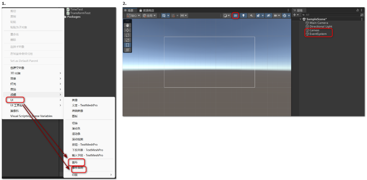Choose 画布 canvas in UI submenu
Viewport: 367px width, 180px height.
(x=89, y=162)
